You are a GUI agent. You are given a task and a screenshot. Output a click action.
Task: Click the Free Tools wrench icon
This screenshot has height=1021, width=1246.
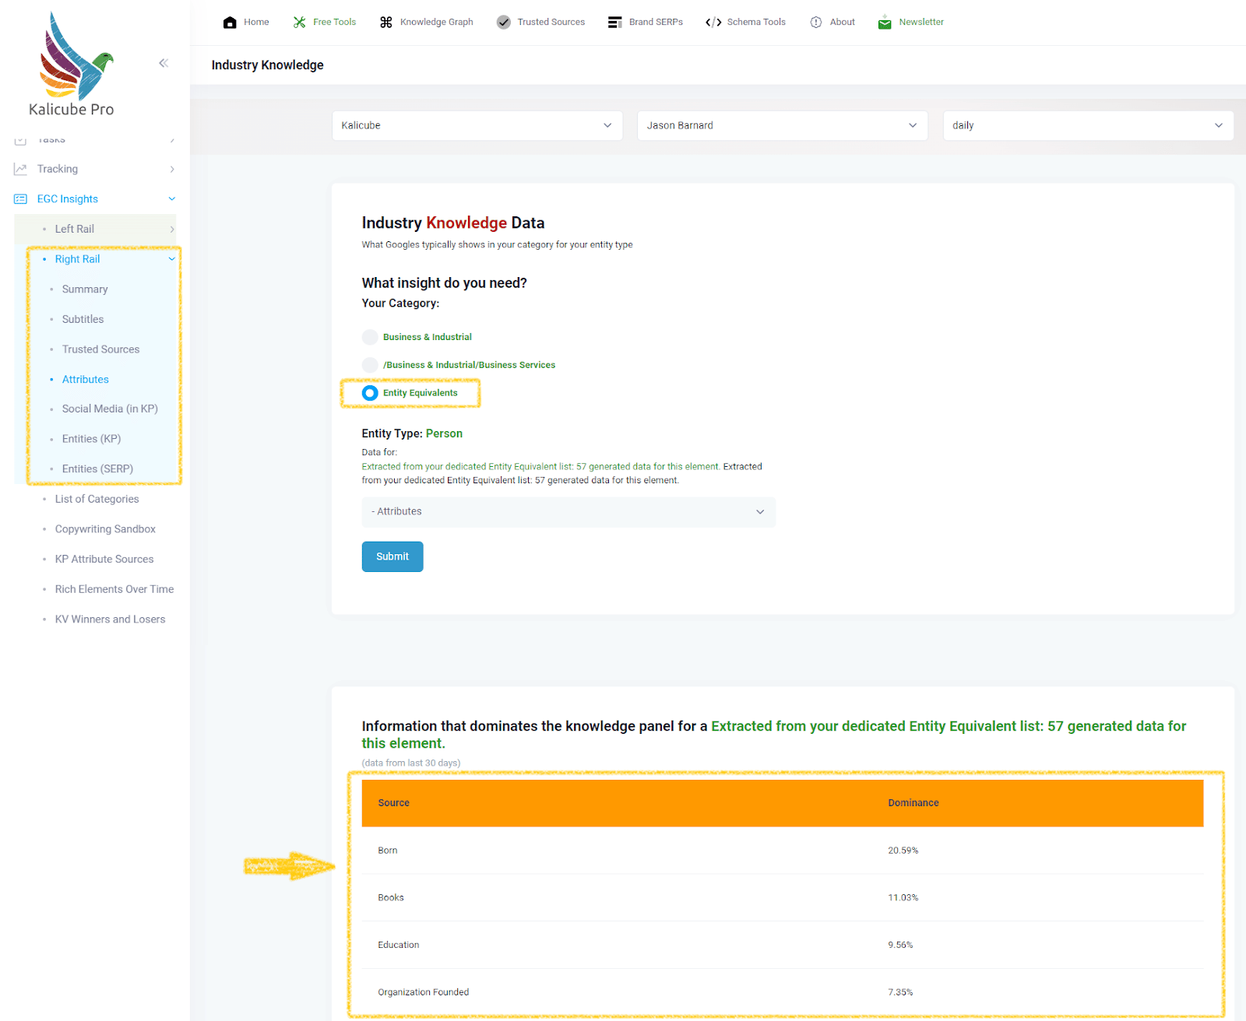(299, 23)
